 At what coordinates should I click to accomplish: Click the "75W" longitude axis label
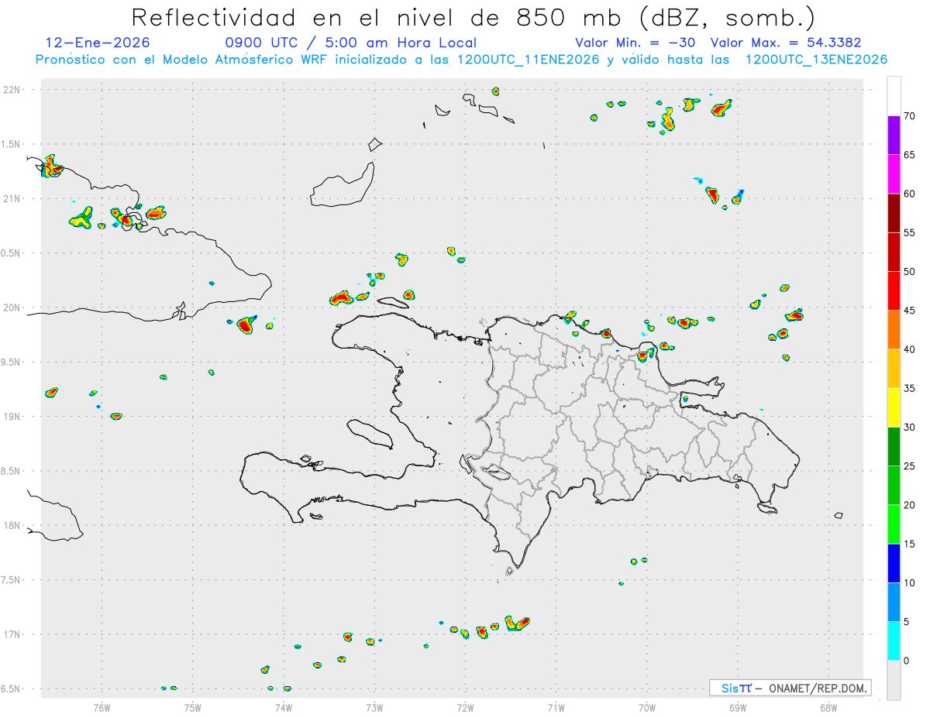(x=192, y=707)
